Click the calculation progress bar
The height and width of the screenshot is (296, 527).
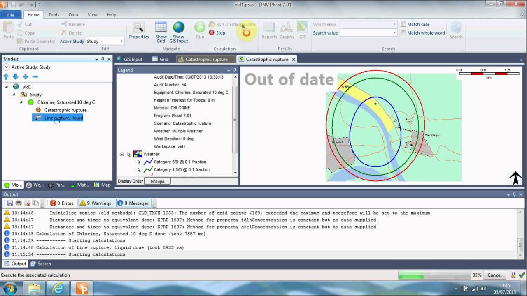pos(434,275)
